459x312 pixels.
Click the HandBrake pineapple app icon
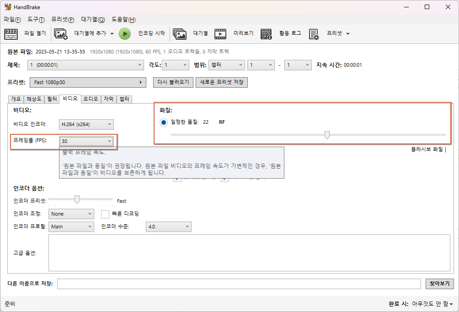8,7
